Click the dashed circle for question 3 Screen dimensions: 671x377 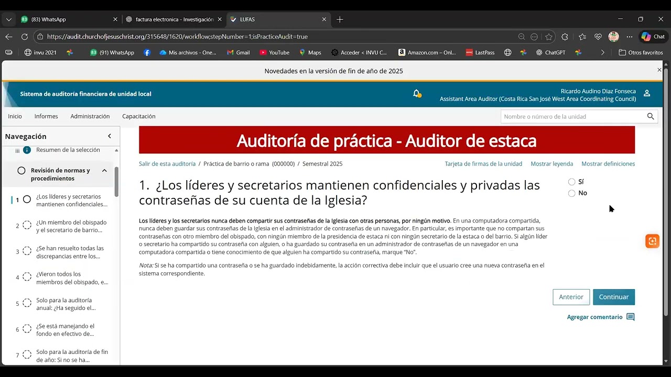click(x=27, y=252)
